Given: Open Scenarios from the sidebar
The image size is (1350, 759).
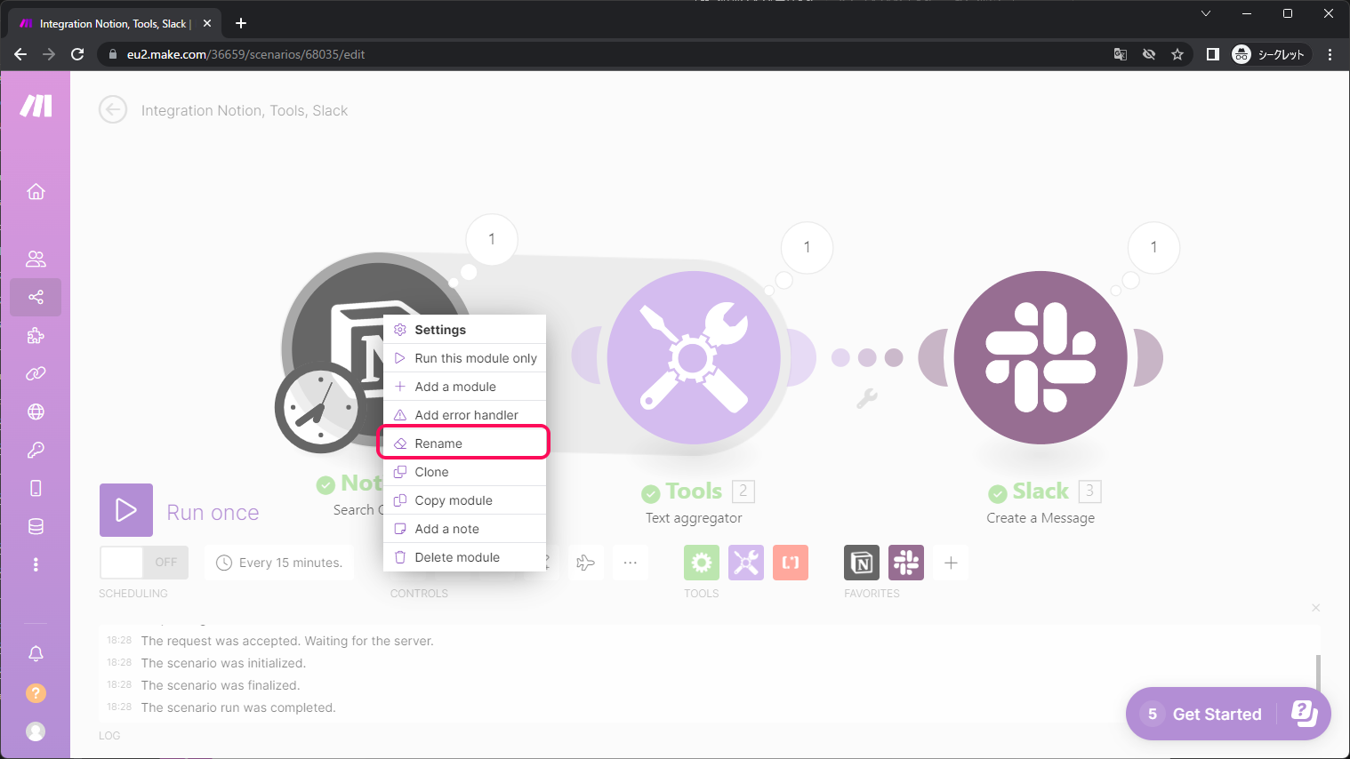Looking at the screenshot, I should (x=36, y=297).
